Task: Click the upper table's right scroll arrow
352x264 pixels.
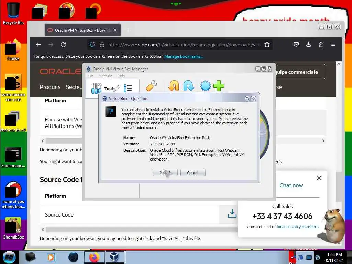Action: click(323, 141)
